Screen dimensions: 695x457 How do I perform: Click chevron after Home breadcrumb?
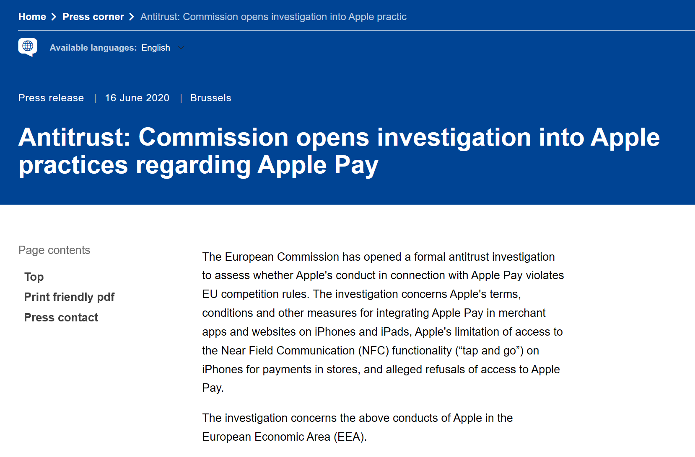pos(54,17)
